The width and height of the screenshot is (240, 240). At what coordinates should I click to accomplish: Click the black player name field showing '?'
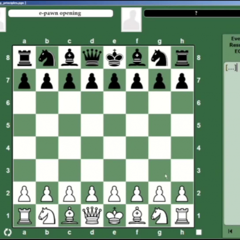point(192,13)
